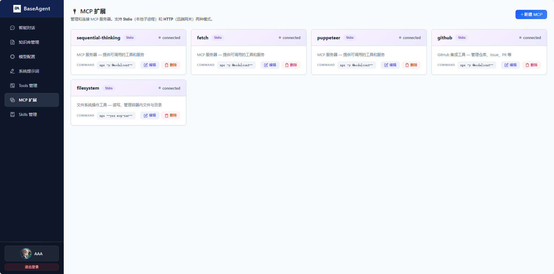Click the command text on puppeteer card
This screenshot has height=274, width=554.
pos(356,65)
